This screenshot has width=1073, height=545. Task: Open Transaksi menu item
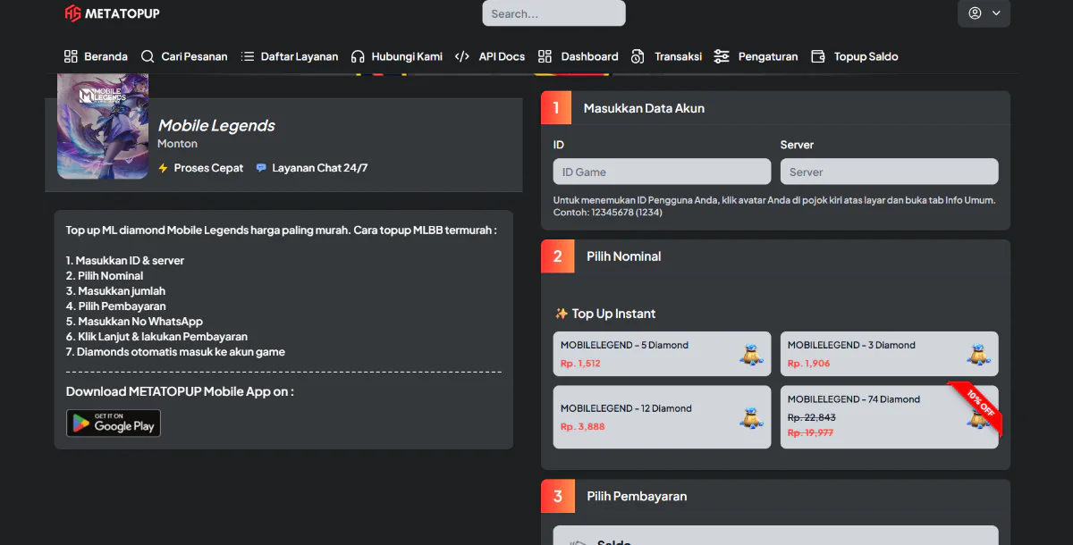(x=666, y=56)
